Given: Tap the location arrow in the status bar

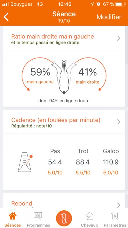Looking at the screenshot, I should [92, 4].
